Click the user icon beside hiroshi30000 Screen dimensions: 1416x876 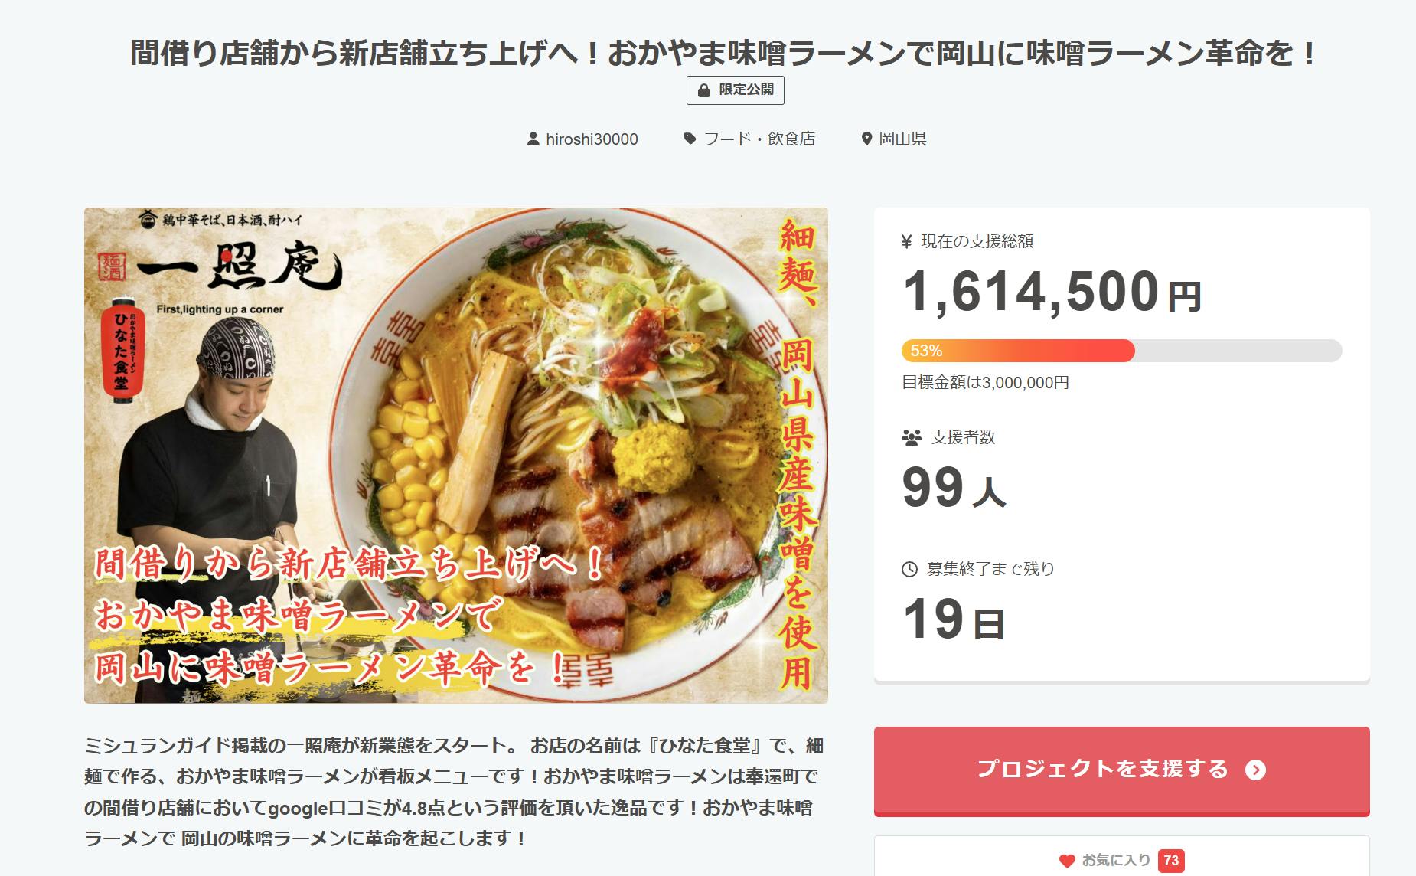coord(533,139)
